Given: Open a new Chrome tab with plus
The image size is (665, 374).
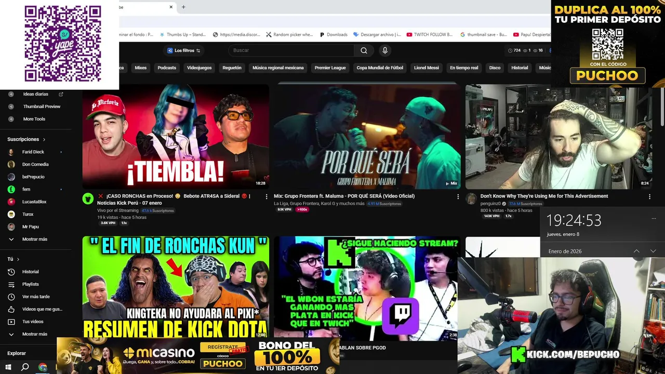Looking at the screenshot, I should click(x=183, y=7).
